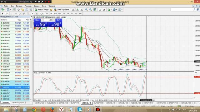Click the lot volume input field showing 1.00
The width and height of the screenshot is (200, 112).
tap(48, 20)
